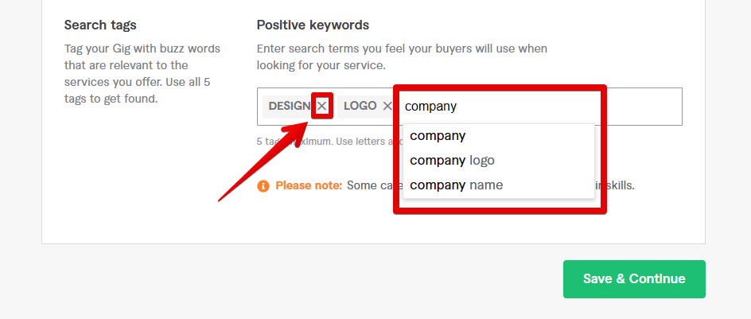Click the orange info icon beside Please note

(x=263, y=185)
